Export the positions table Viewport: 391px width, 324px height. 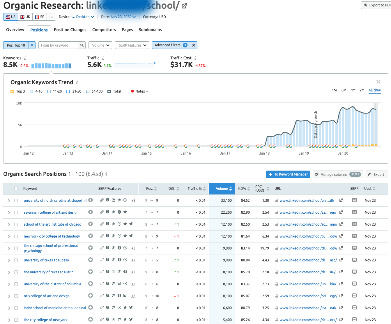(377, 174)
